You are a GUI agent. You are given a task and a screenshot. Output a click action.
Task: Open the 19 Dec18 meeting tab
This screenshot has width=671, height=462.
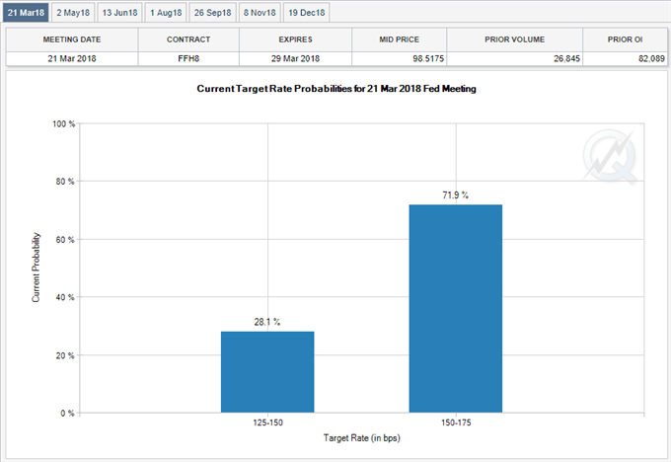(x=307, y=13)
